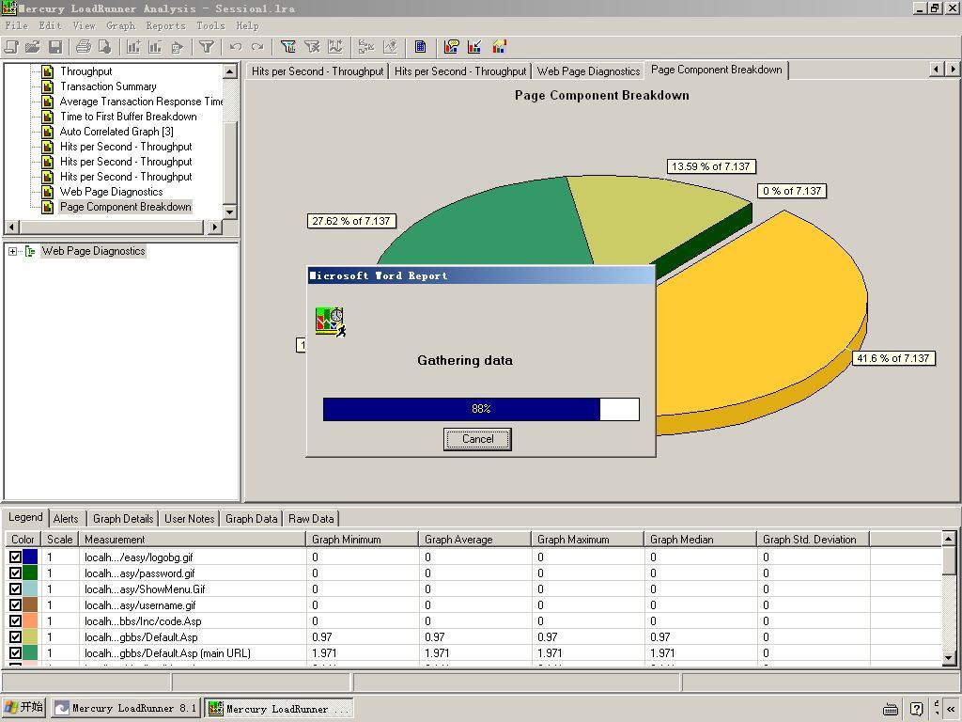This screenshot has height=722, width=962.
Task: Cancel the Microsoft Word Report dialog
Action: [x=477, y=439]
